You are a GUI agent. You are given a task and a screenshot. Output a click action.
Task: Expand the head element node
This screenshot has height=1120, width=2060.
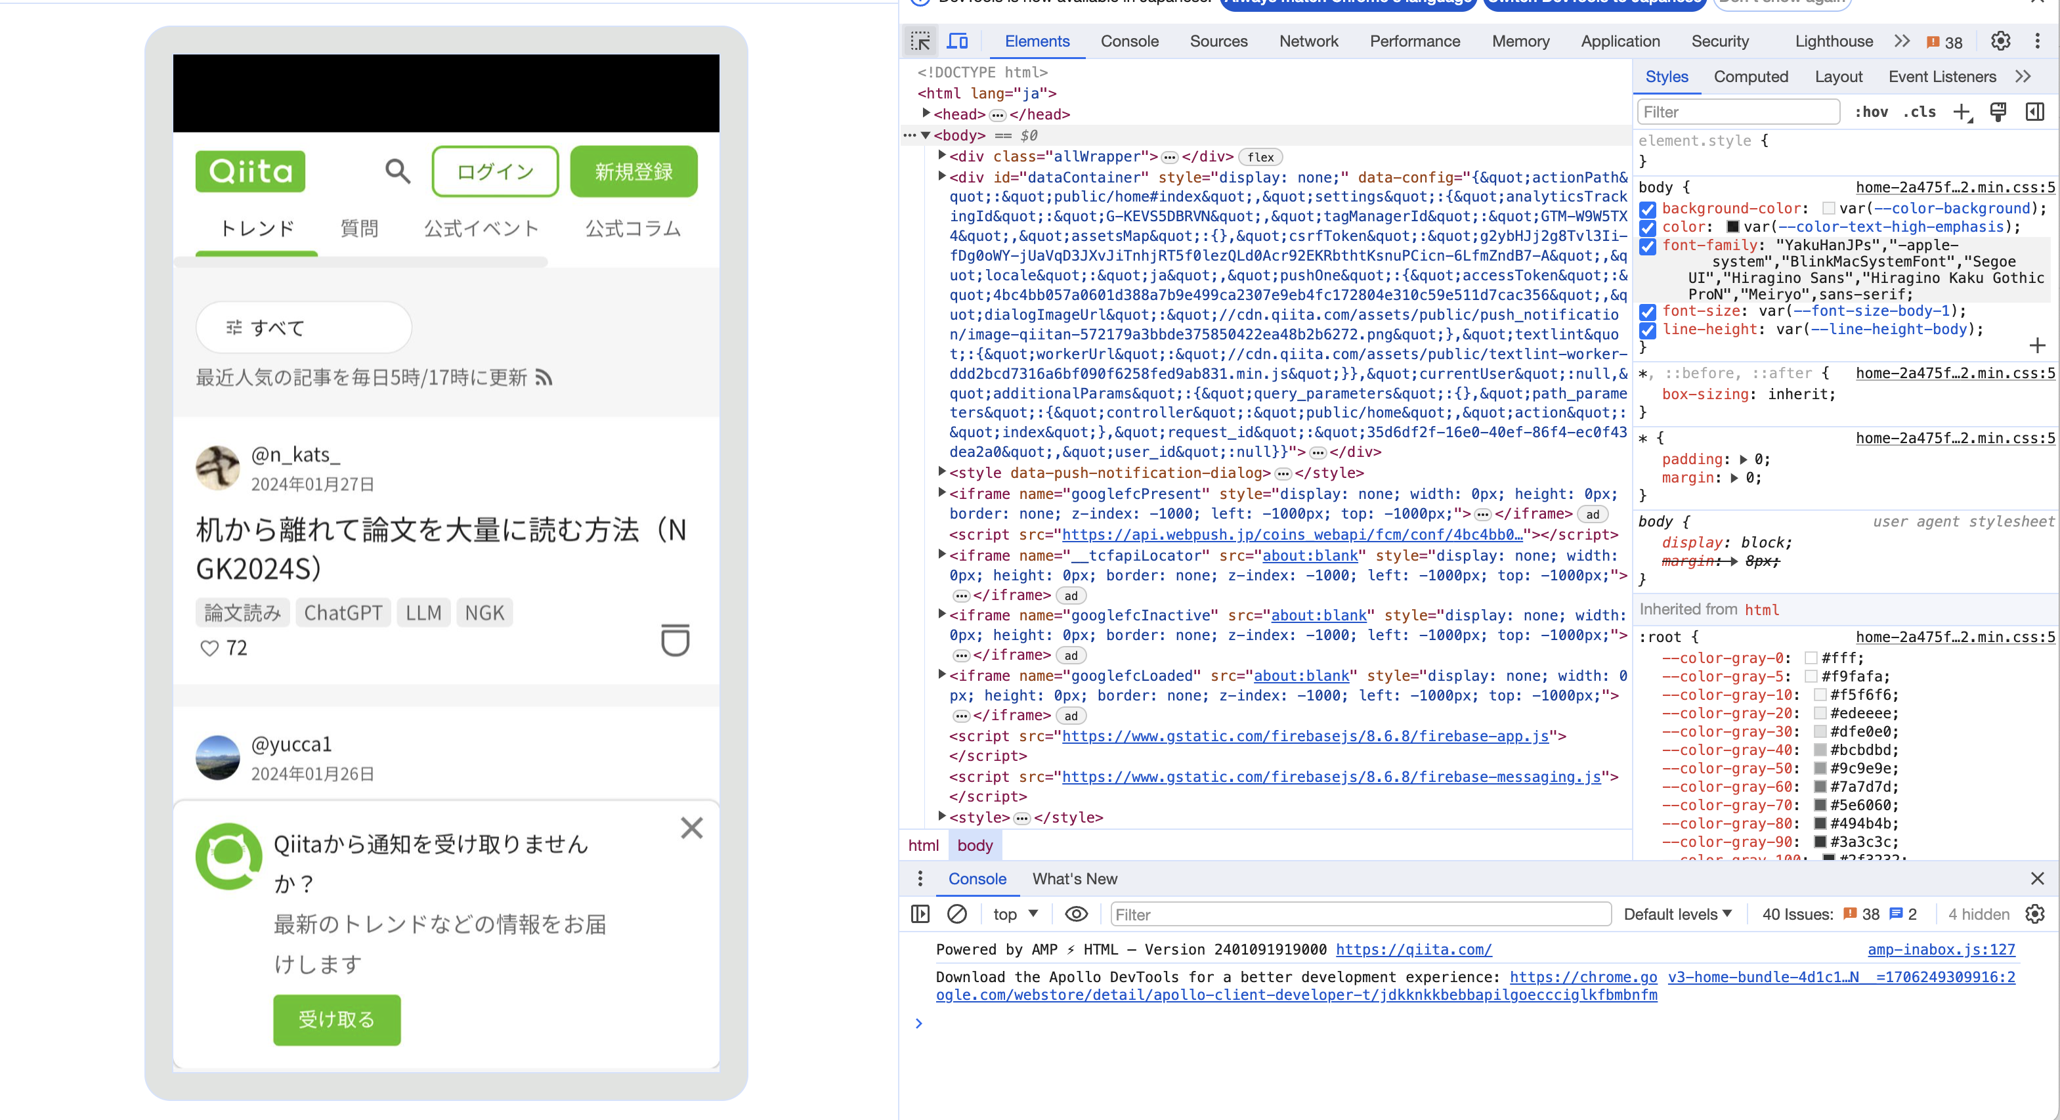[x=926, y=114]
